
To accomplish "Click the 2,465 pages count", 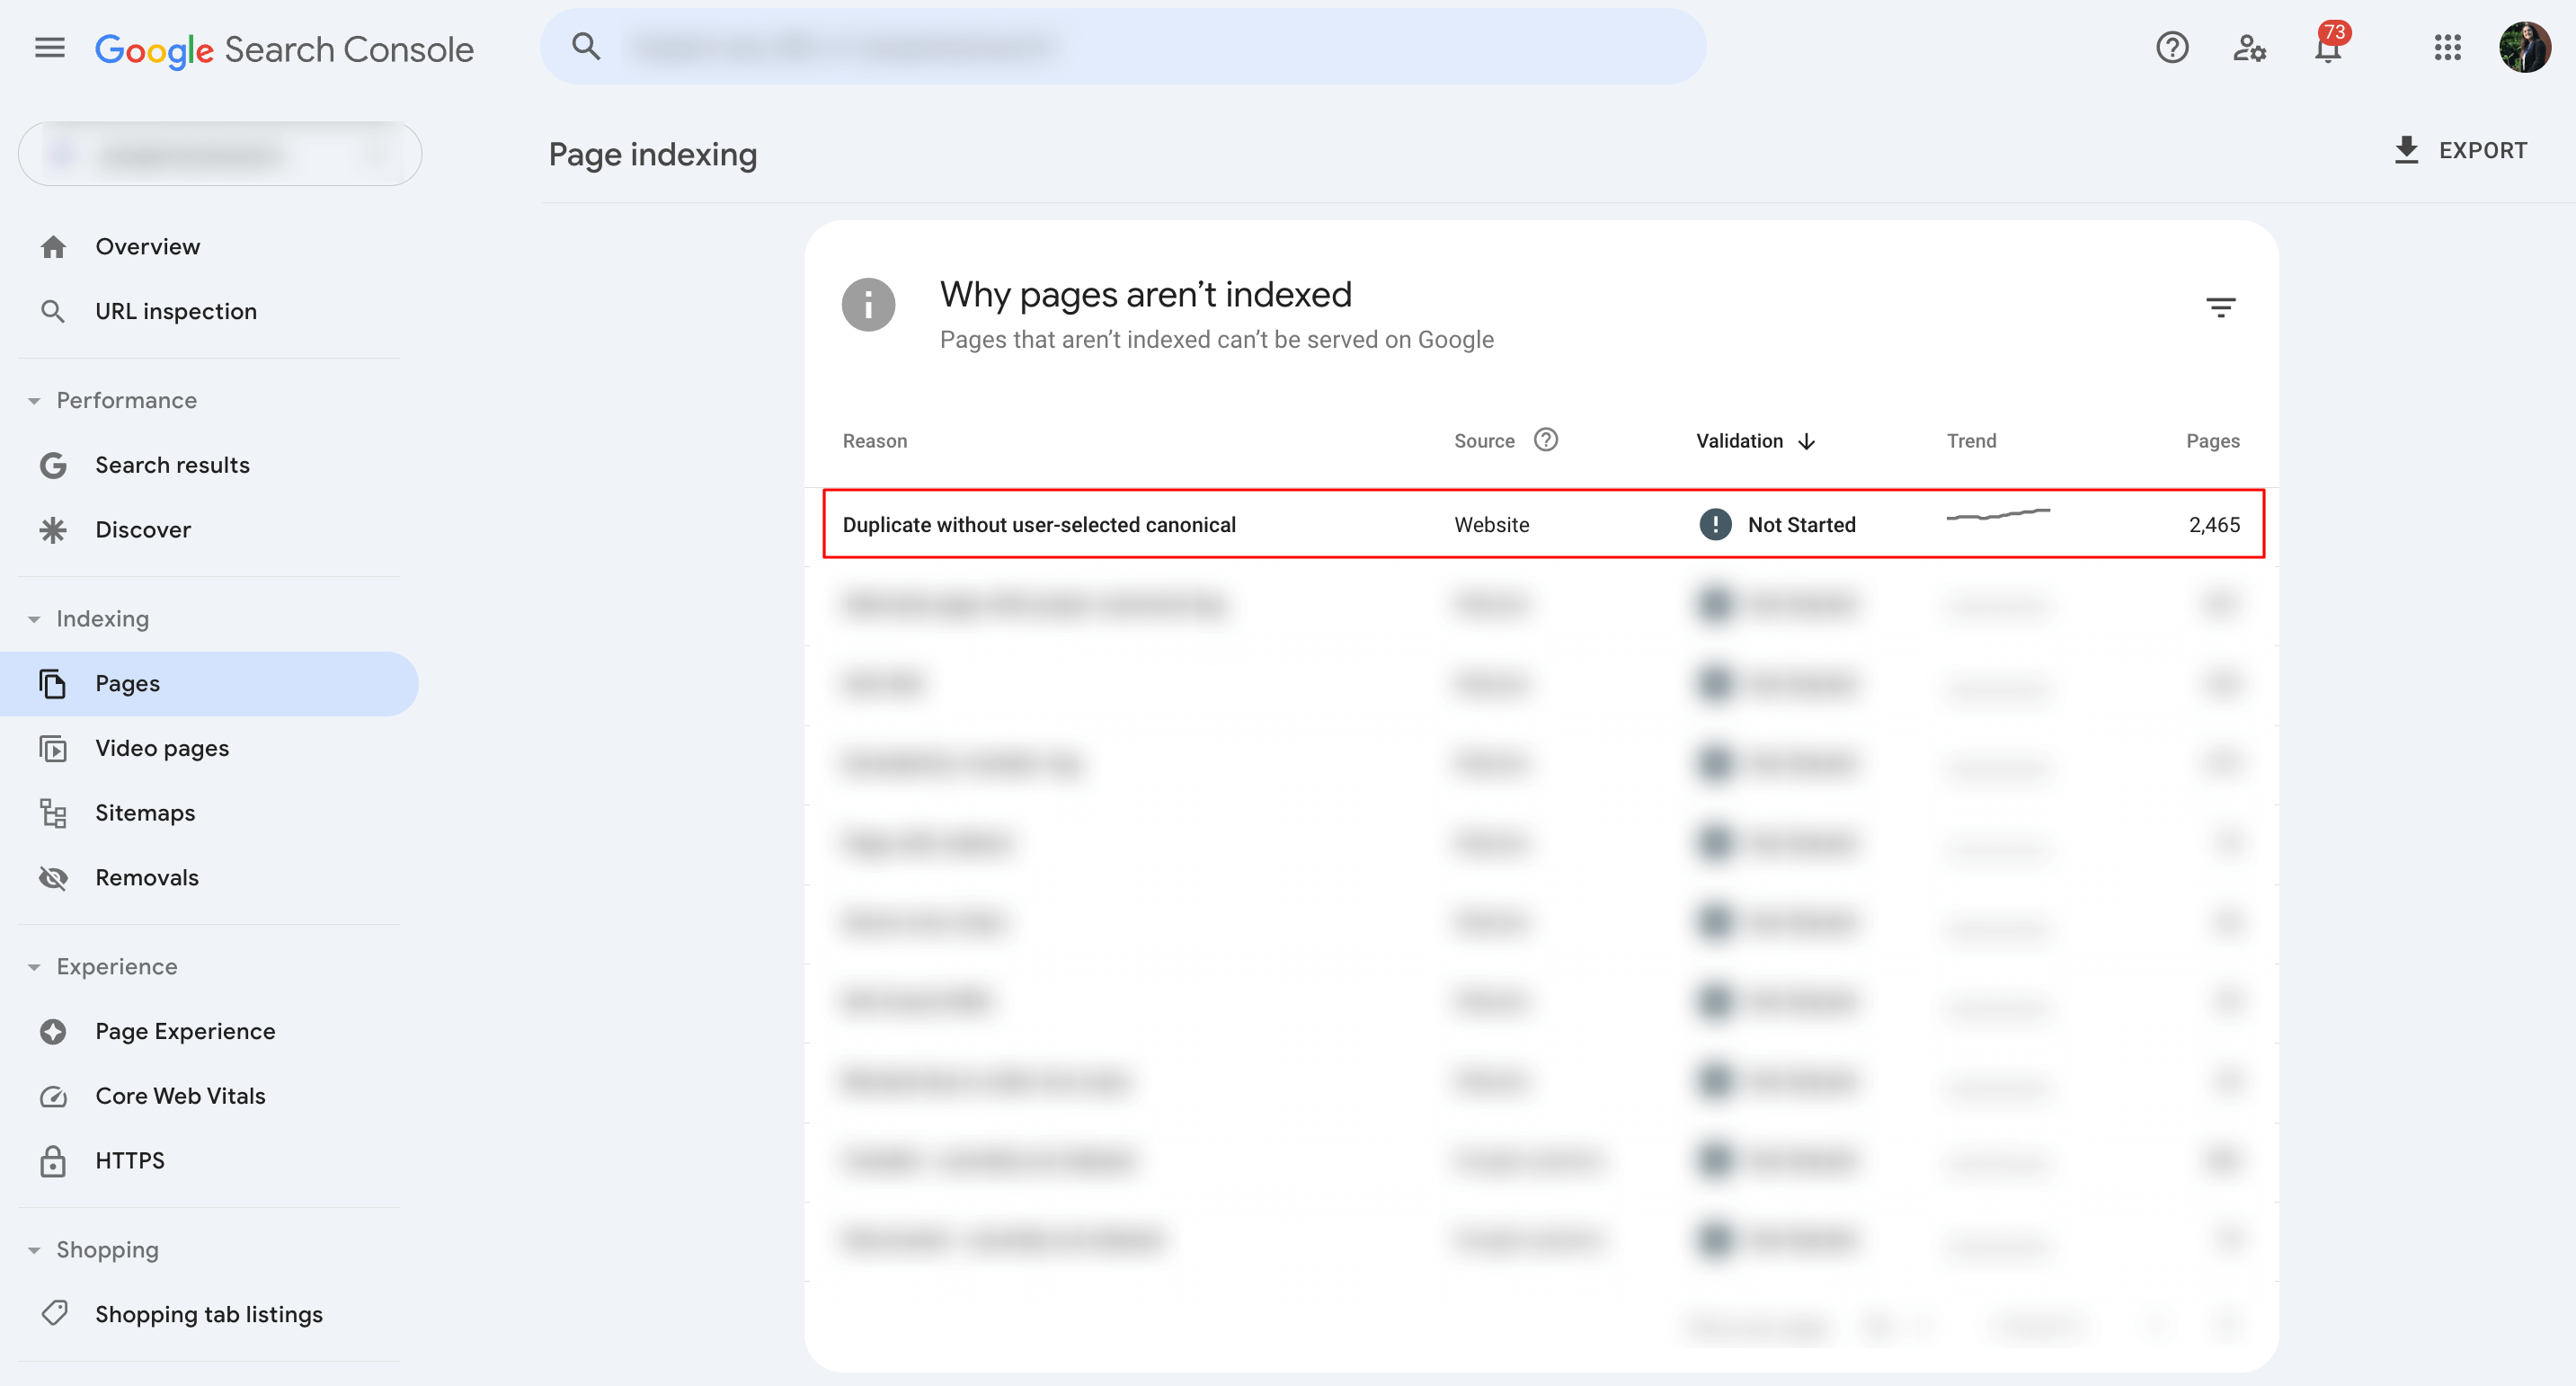I will pyautogui.click(x=2214, y=525).
